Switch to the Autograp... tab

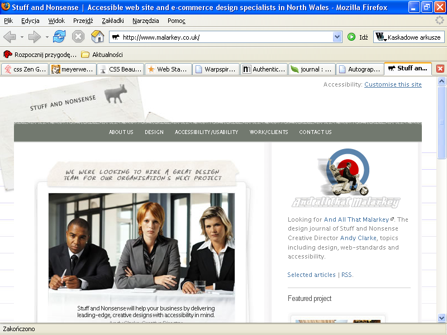359,69
